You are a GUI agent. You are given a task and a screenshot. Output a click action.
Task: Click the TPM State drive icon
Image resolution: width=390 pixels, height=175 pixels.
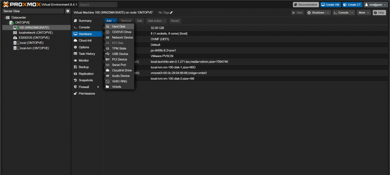(107, 48)
